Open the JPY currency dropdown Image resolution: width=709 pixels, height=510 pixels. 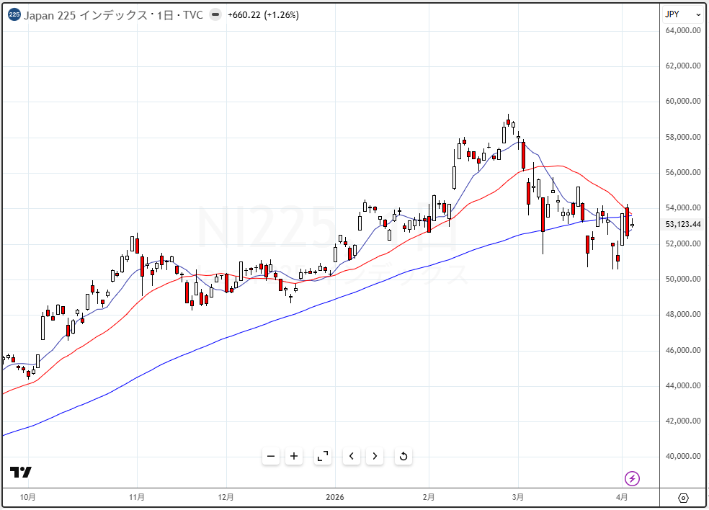(682, 14)
